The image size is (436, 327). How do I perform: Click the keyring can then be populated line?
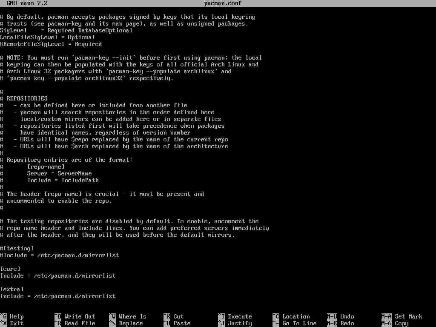click(x=129, y=65)
